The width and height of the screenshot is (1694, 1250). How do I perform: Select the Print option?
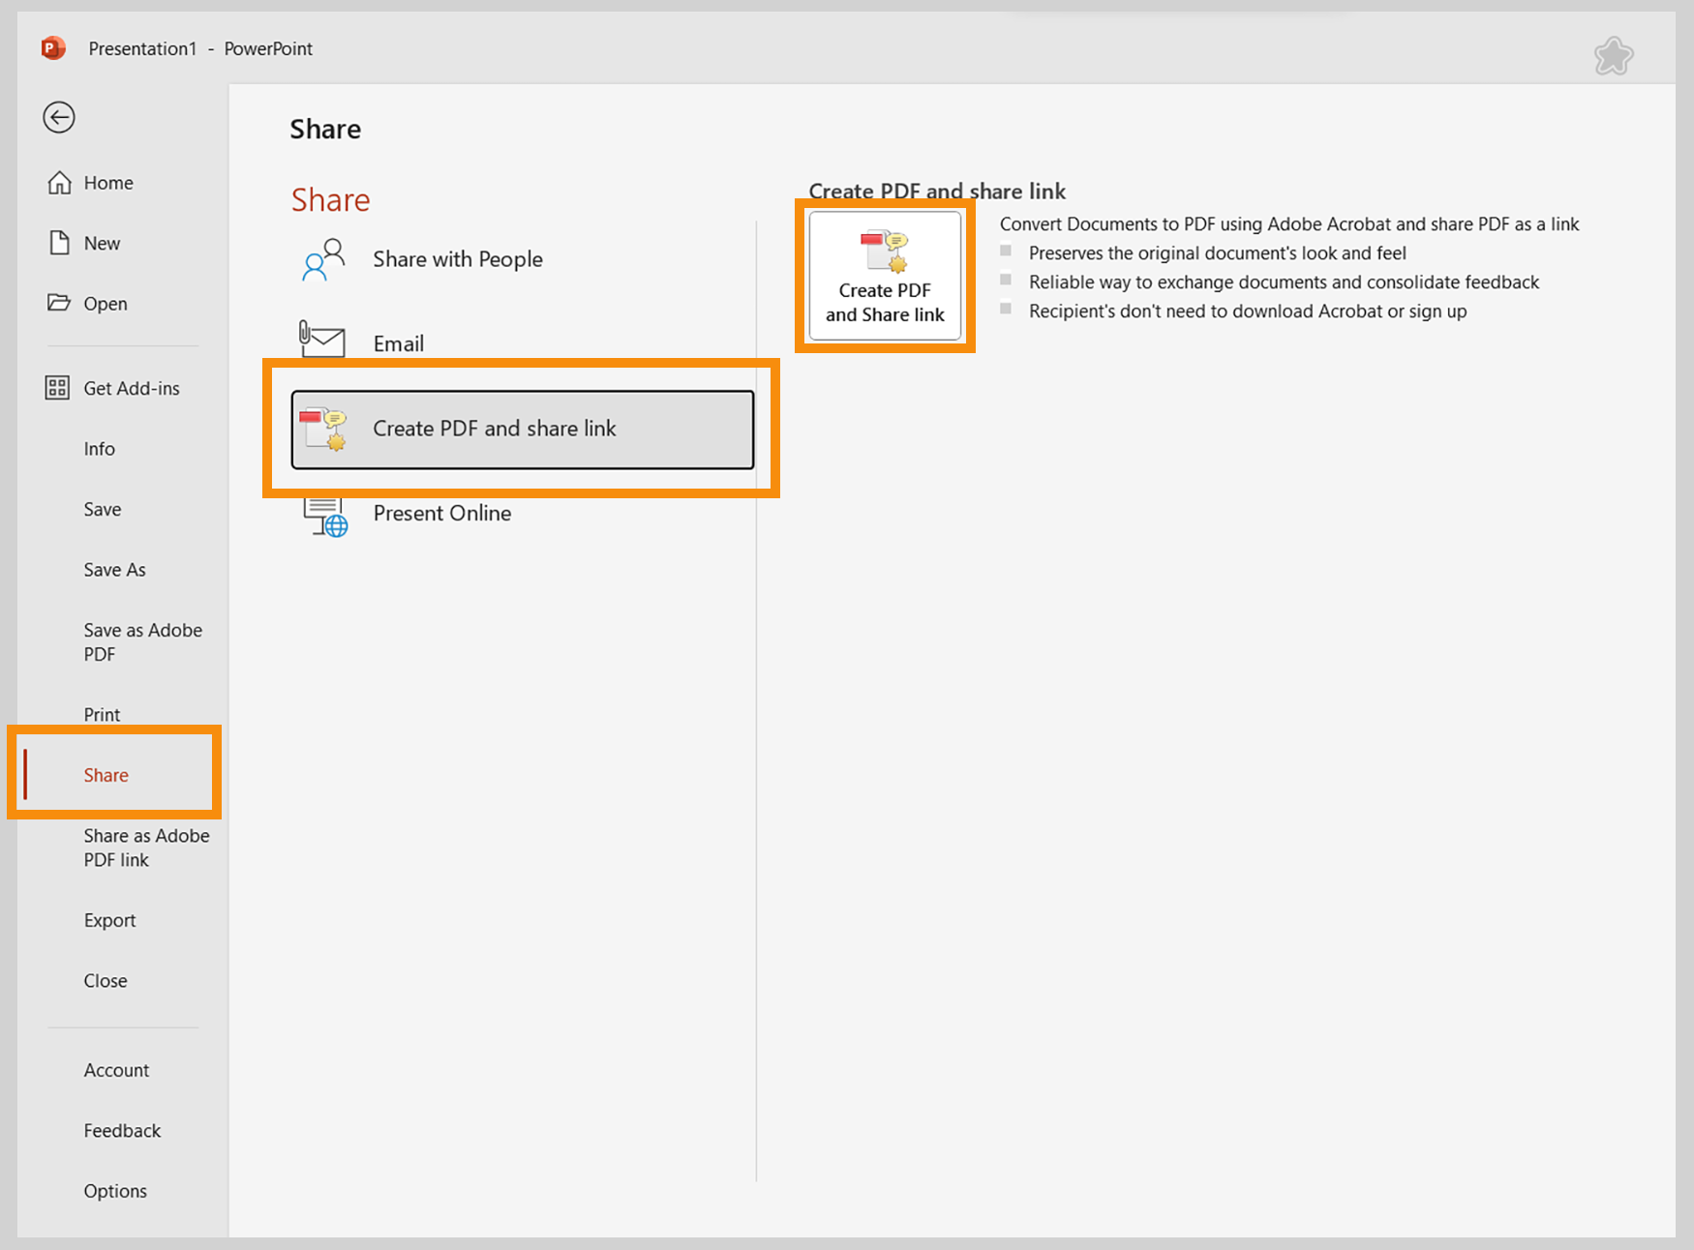pyautogui.click(x=102, y=714)
